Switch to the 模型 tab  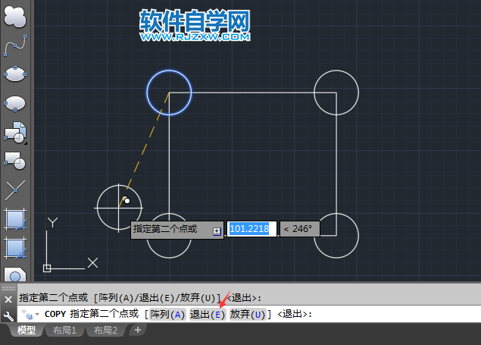[27, 331]
